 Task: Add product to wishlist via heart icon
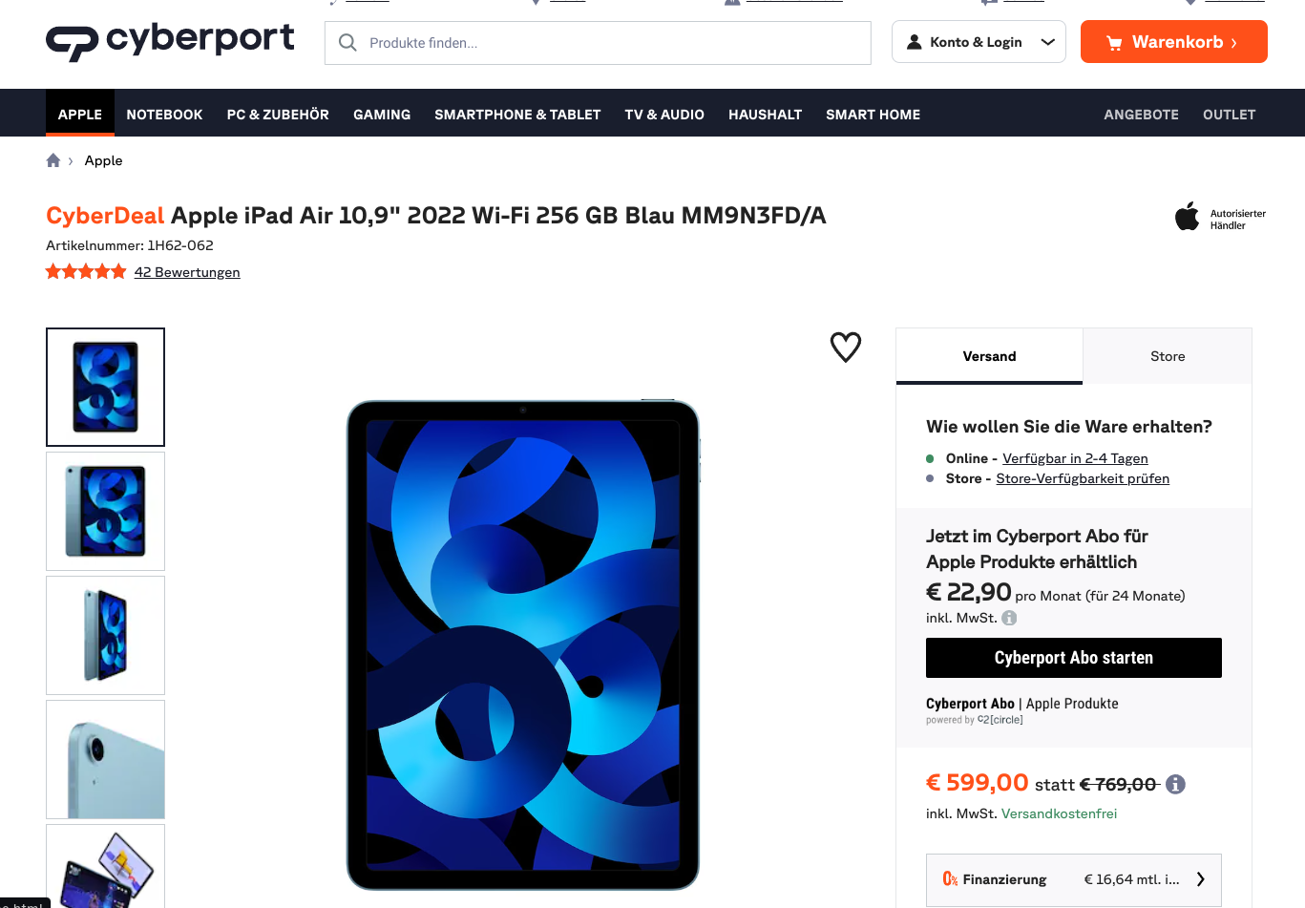(846, 347)
